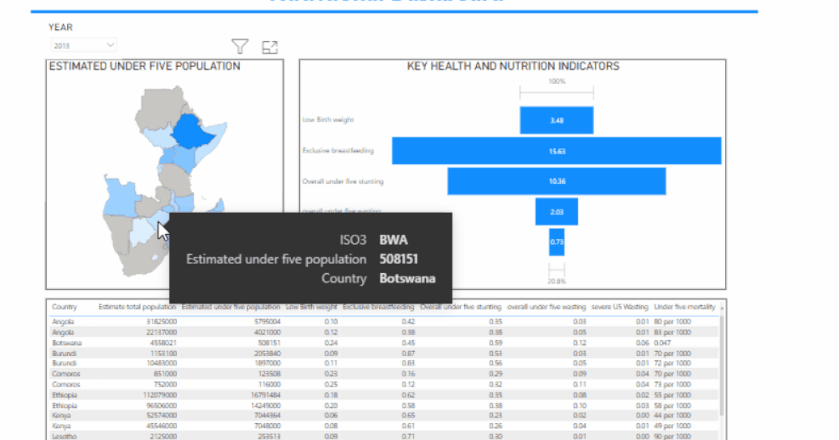
Task: Click the overall under five wasting bar 2.03
Action: click(x=557, y=212)
